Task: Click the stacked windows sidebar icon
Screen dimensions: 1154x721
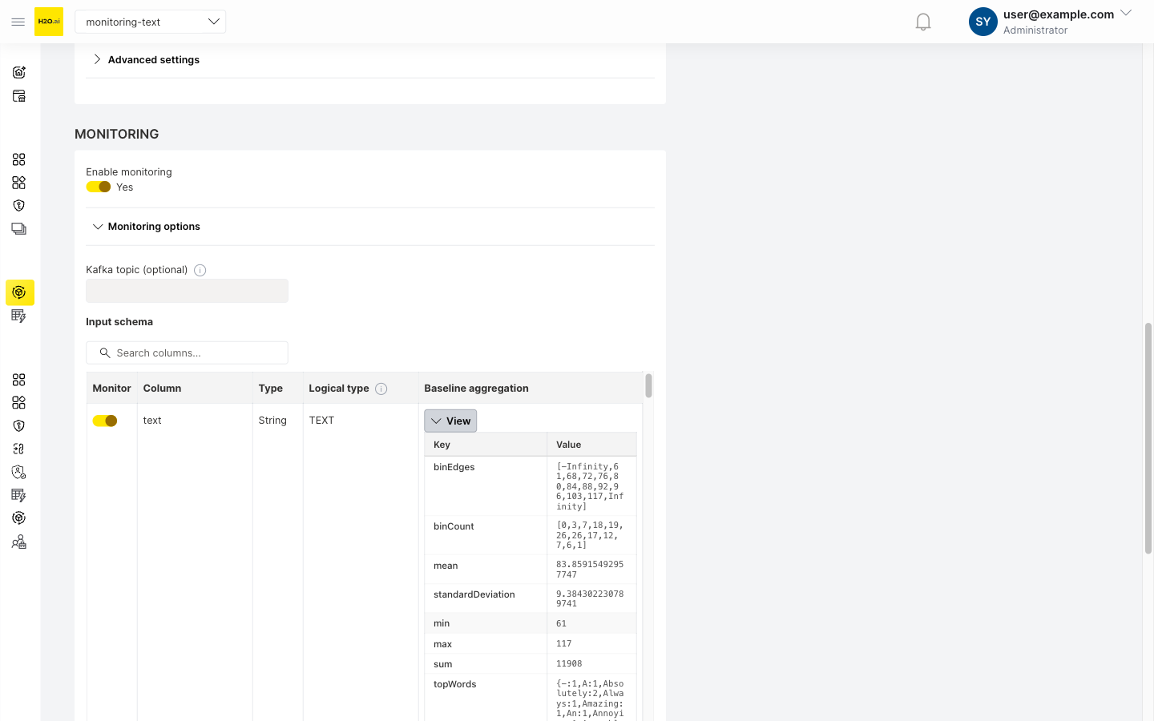Action: pyautogui.click(x=19, y=229)
